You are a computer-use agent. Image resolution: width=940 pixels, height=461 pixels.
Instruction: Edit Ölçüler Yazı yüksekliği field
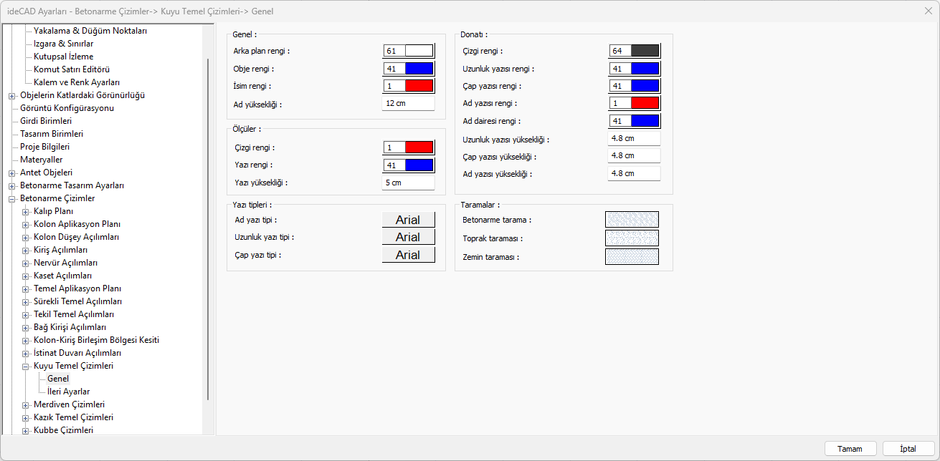click(409, 183)
